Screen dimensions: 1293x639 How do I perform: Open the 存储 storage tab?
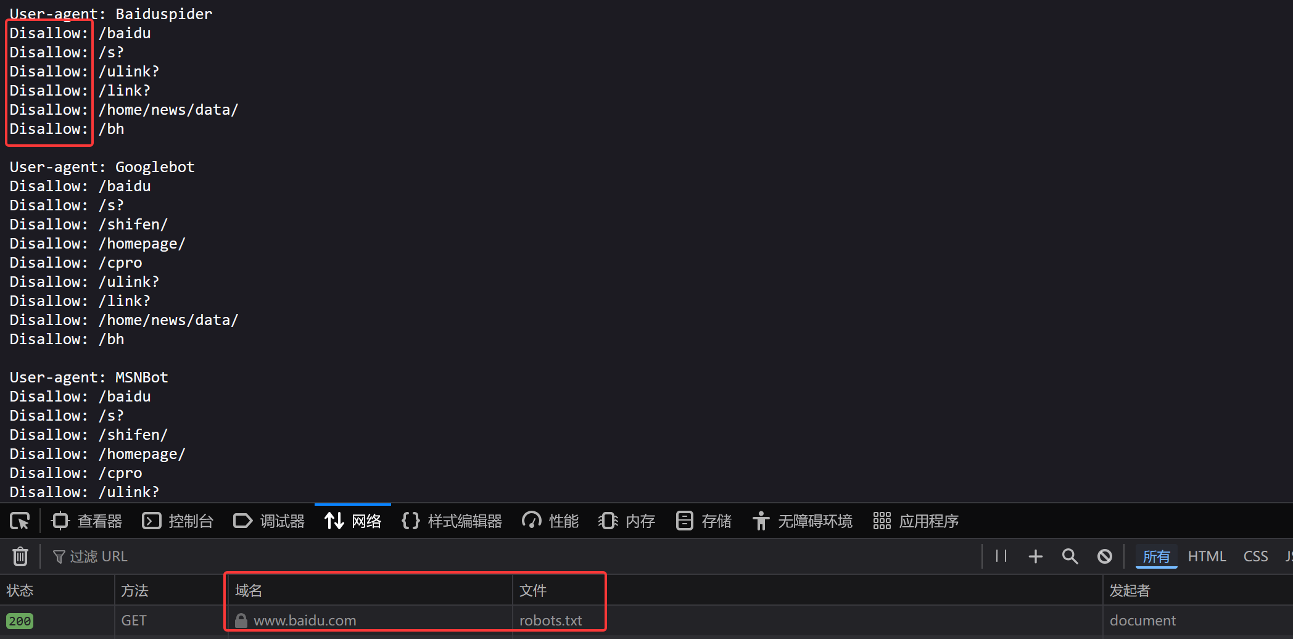[703, 521]
